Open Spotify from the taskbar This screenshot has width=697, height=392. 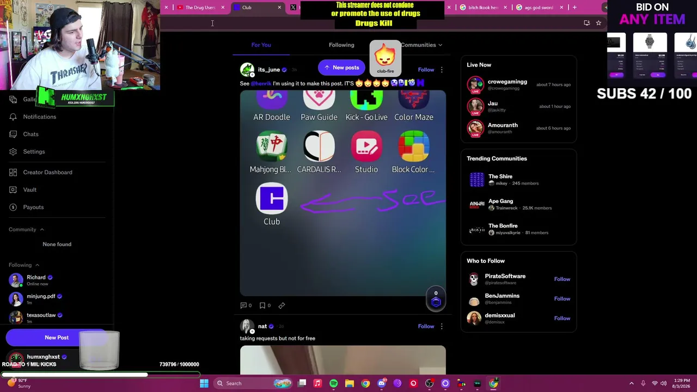pyautogui.click(x=333, y=383)
